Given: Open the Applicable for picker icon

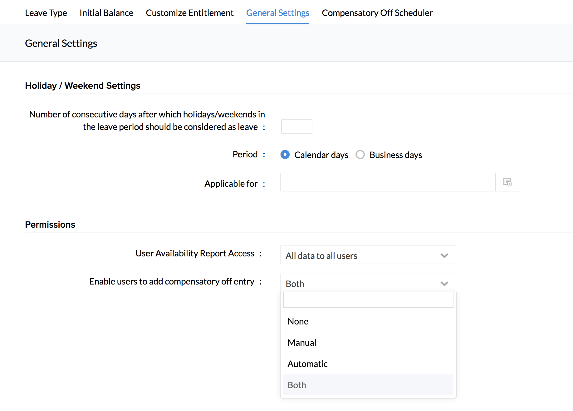Looking at the screenshot, I should (507, 182).
